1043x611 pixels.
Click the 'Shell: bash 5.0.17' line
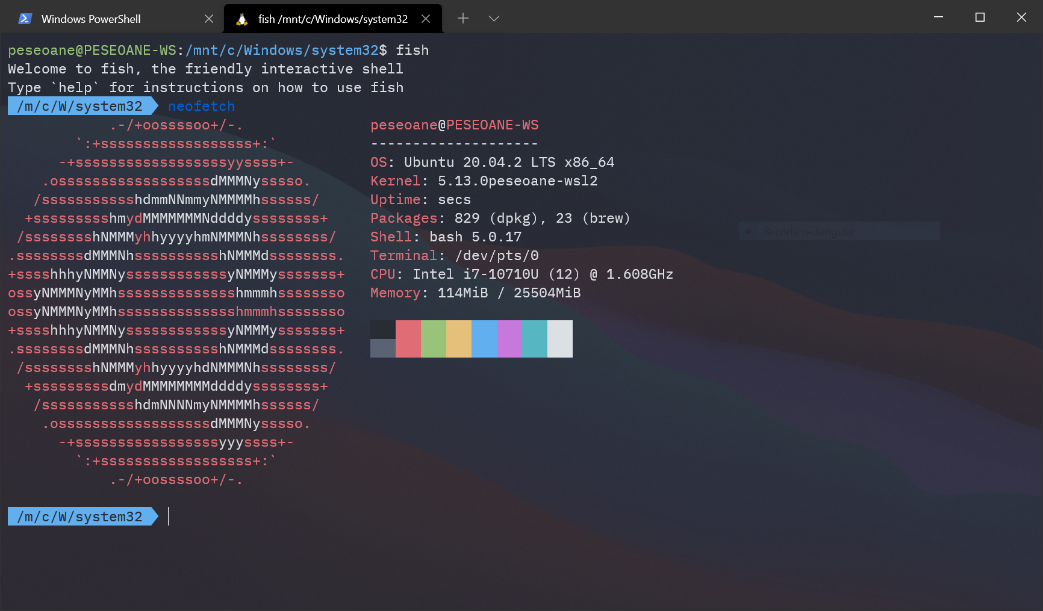point(446,237)
